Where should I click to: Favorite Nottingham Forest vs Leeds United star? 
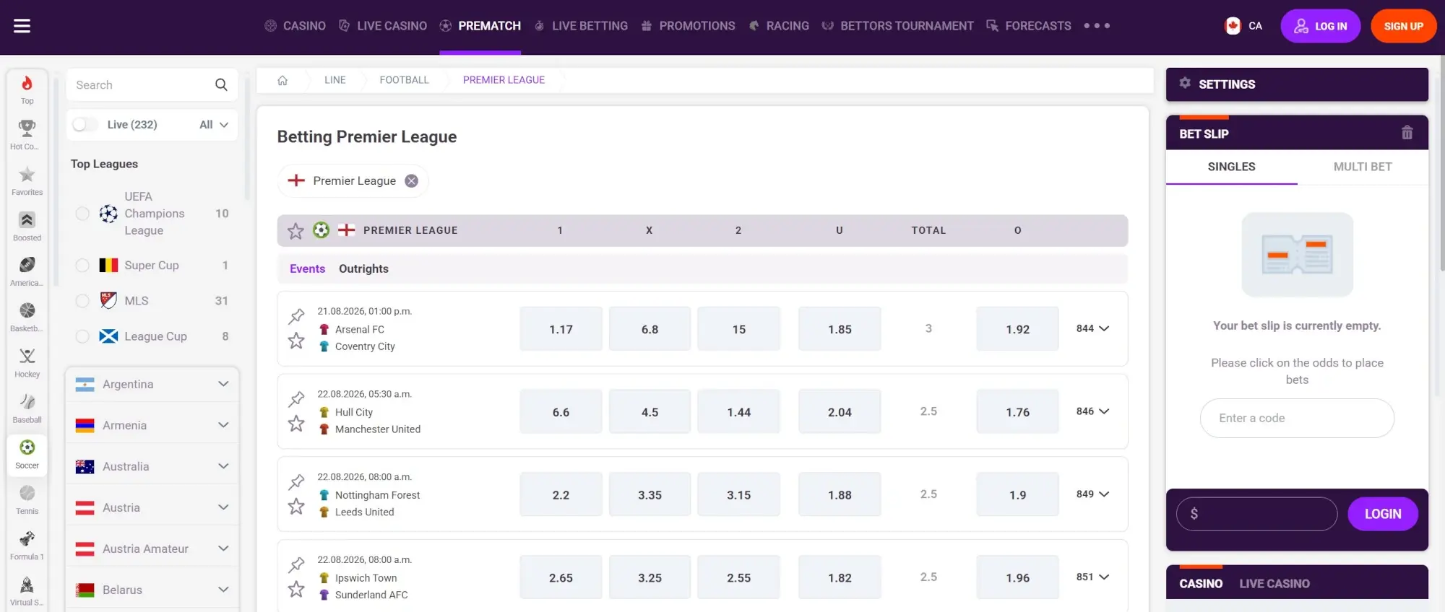[x=296, y=507]
